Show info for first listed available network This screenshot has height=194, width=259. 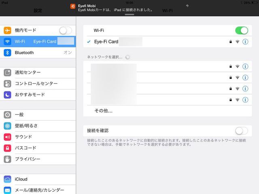245,66
